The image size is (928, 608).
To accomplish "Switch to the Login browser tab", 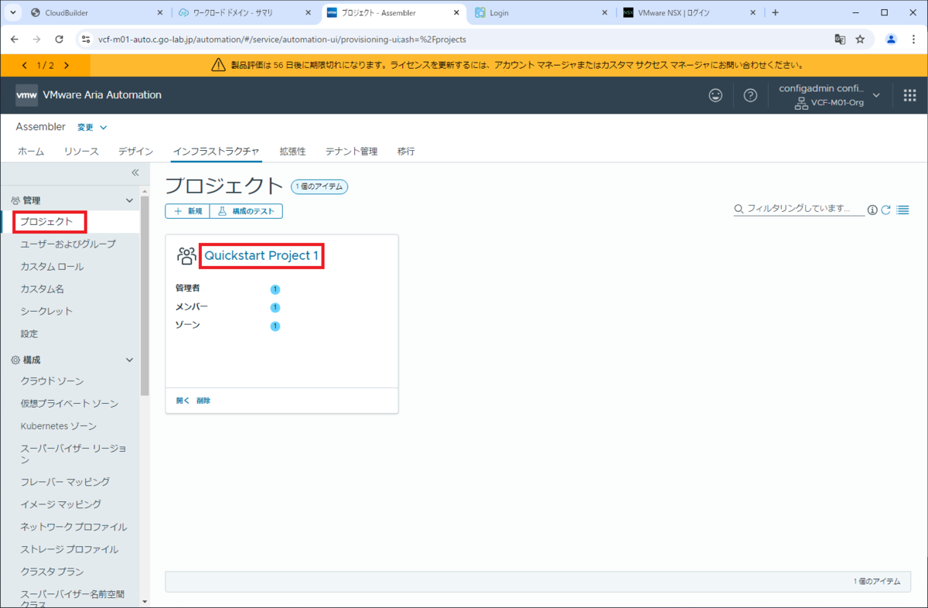I will click(x=541, y=12).
